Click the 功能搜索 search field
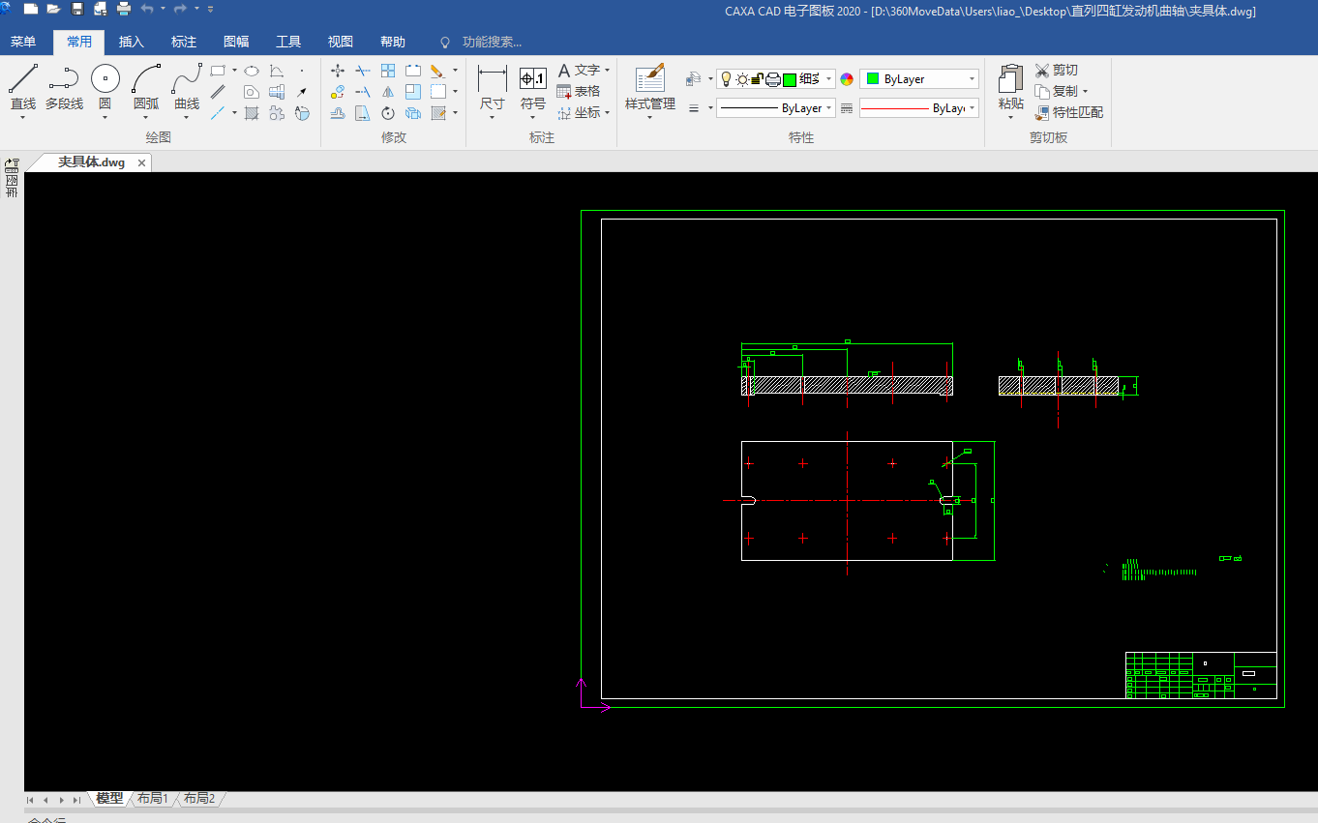The image size is (1318, 823). point(492,42)
